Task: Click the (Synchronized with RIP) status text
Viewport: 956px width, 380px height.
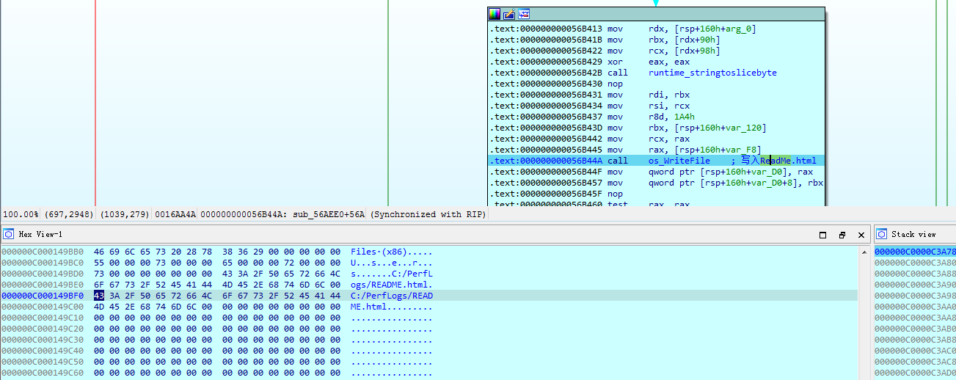Action: 428,214
